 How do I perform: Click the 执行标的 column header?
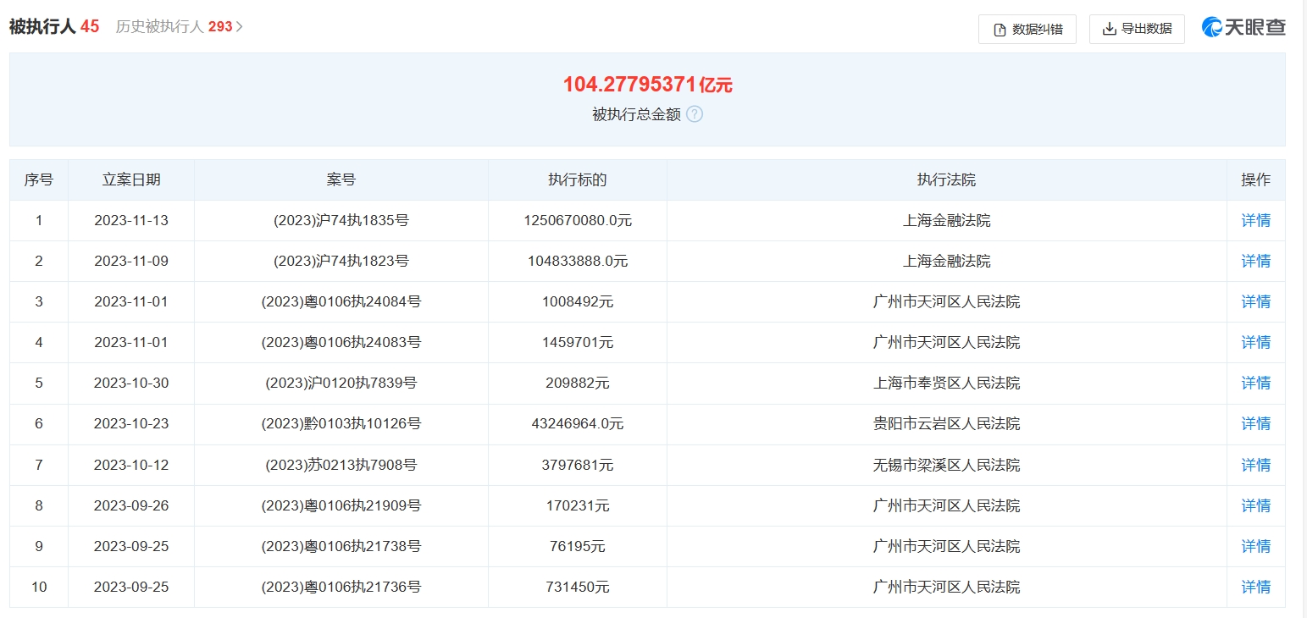pyautogui.click(x=576, y=179)
